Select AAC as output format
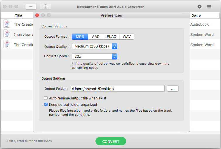Viewport: 221px width, 149px height. pyautogui.click(x=96, y=37)
